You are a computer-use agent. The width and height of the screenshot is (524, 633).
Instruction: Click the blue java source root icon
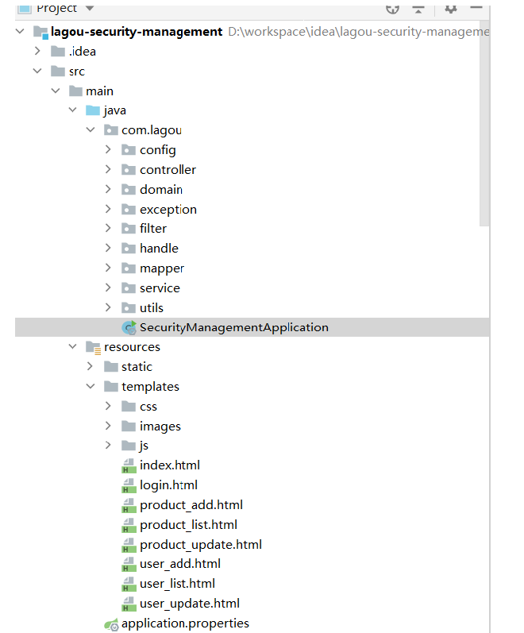coord(93,110)
